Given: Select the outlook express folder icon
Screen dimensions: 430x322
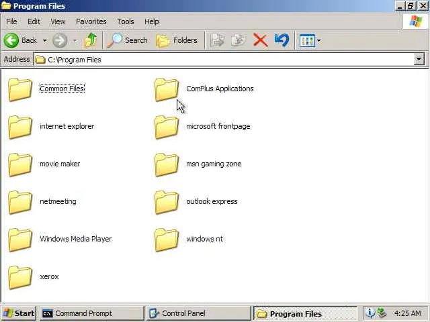Looking at the screenshot, I should [x=167, y=202].
